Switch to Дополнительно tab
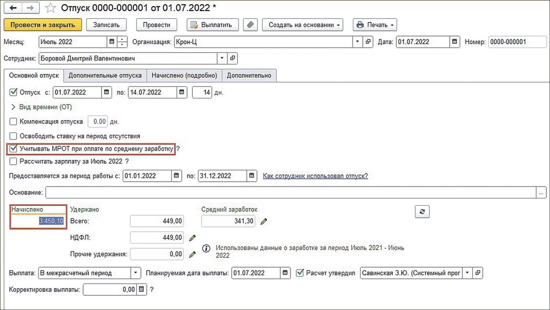The height and width of the screenshot is (310, 550). (249, 75)
